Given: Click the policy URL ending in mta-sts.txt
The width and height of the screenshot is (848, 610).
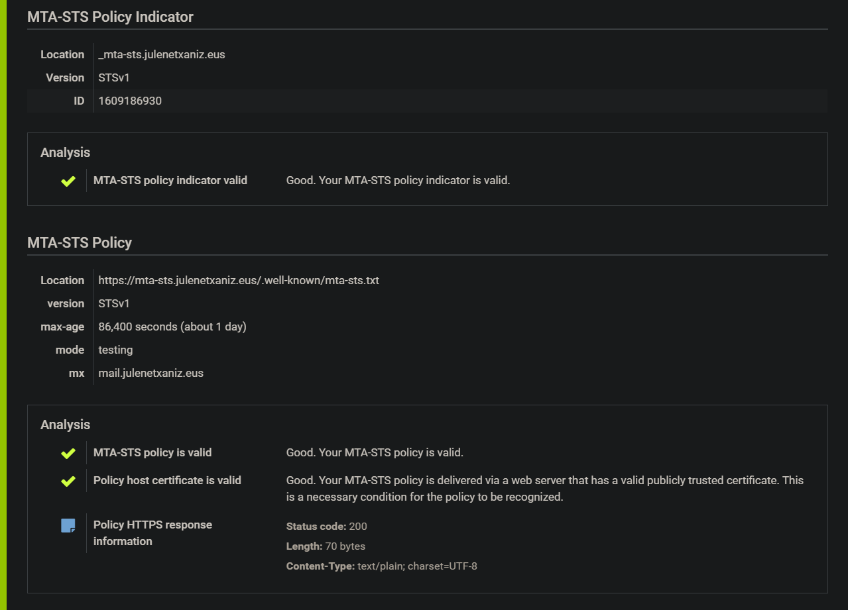Looking at the screenshot, I should [239, 280].
